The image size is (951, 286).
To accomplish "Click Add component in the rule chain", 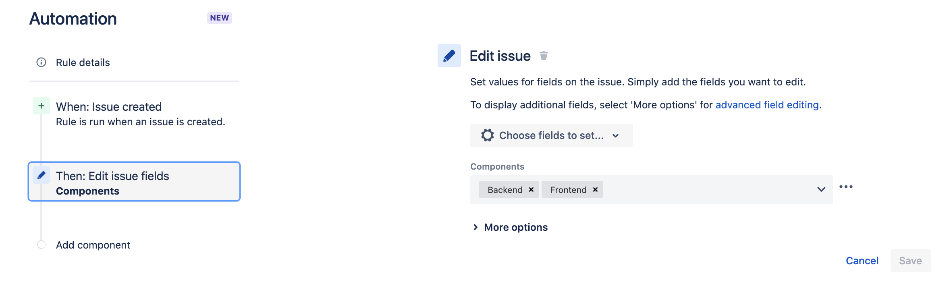I will [93, 245].
